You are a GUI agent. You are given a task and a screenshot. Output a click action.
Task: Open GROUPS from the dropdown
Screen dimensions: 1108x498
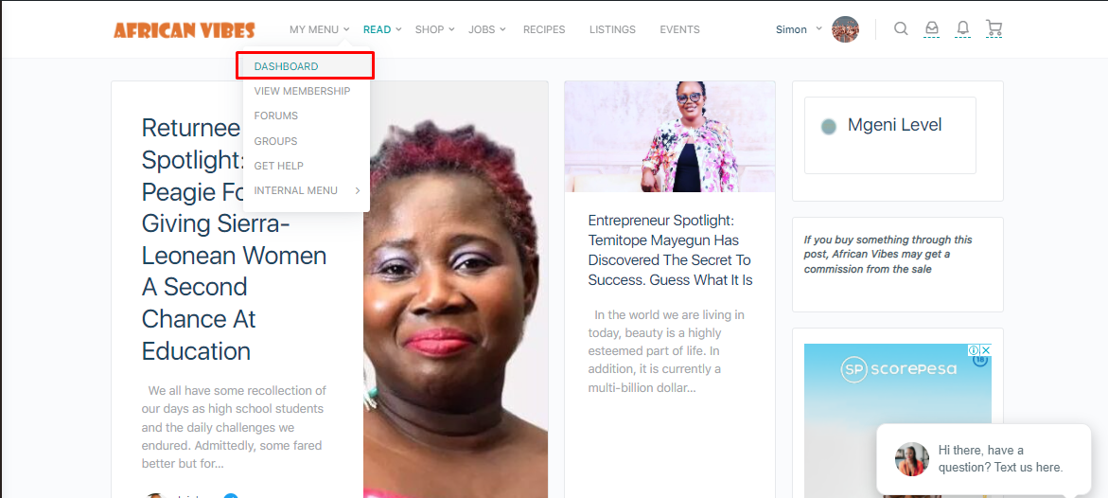pyautogui.click(x=275, y=141)
